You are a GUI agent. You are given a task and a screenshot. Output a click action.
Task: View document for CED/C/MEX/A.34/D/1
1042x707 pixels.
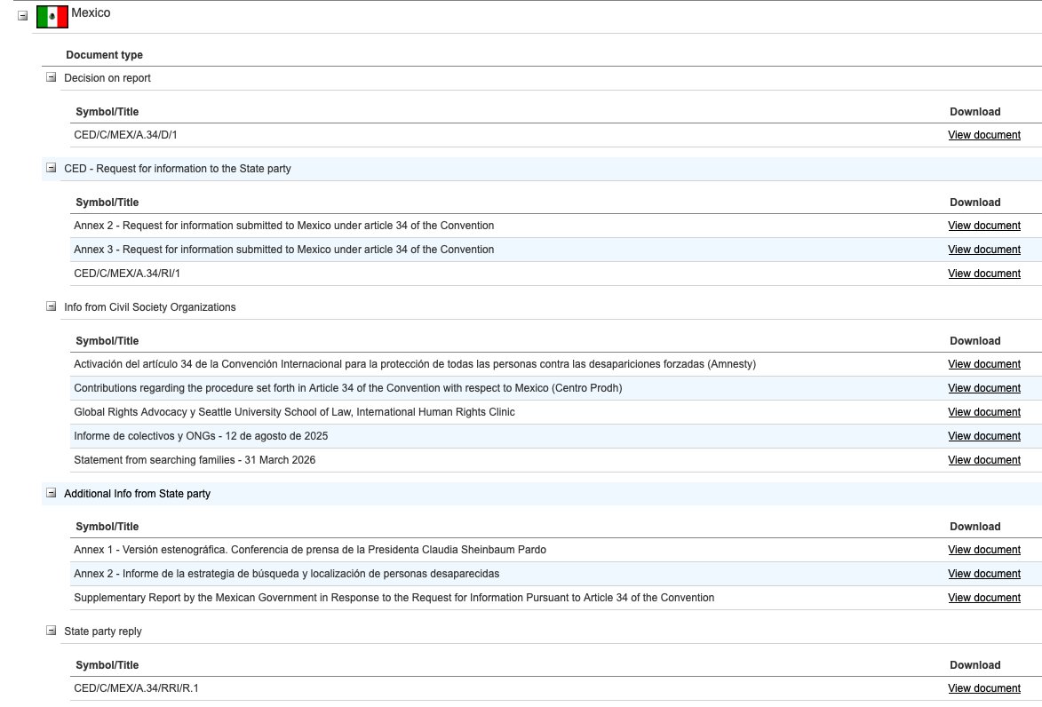984,135
